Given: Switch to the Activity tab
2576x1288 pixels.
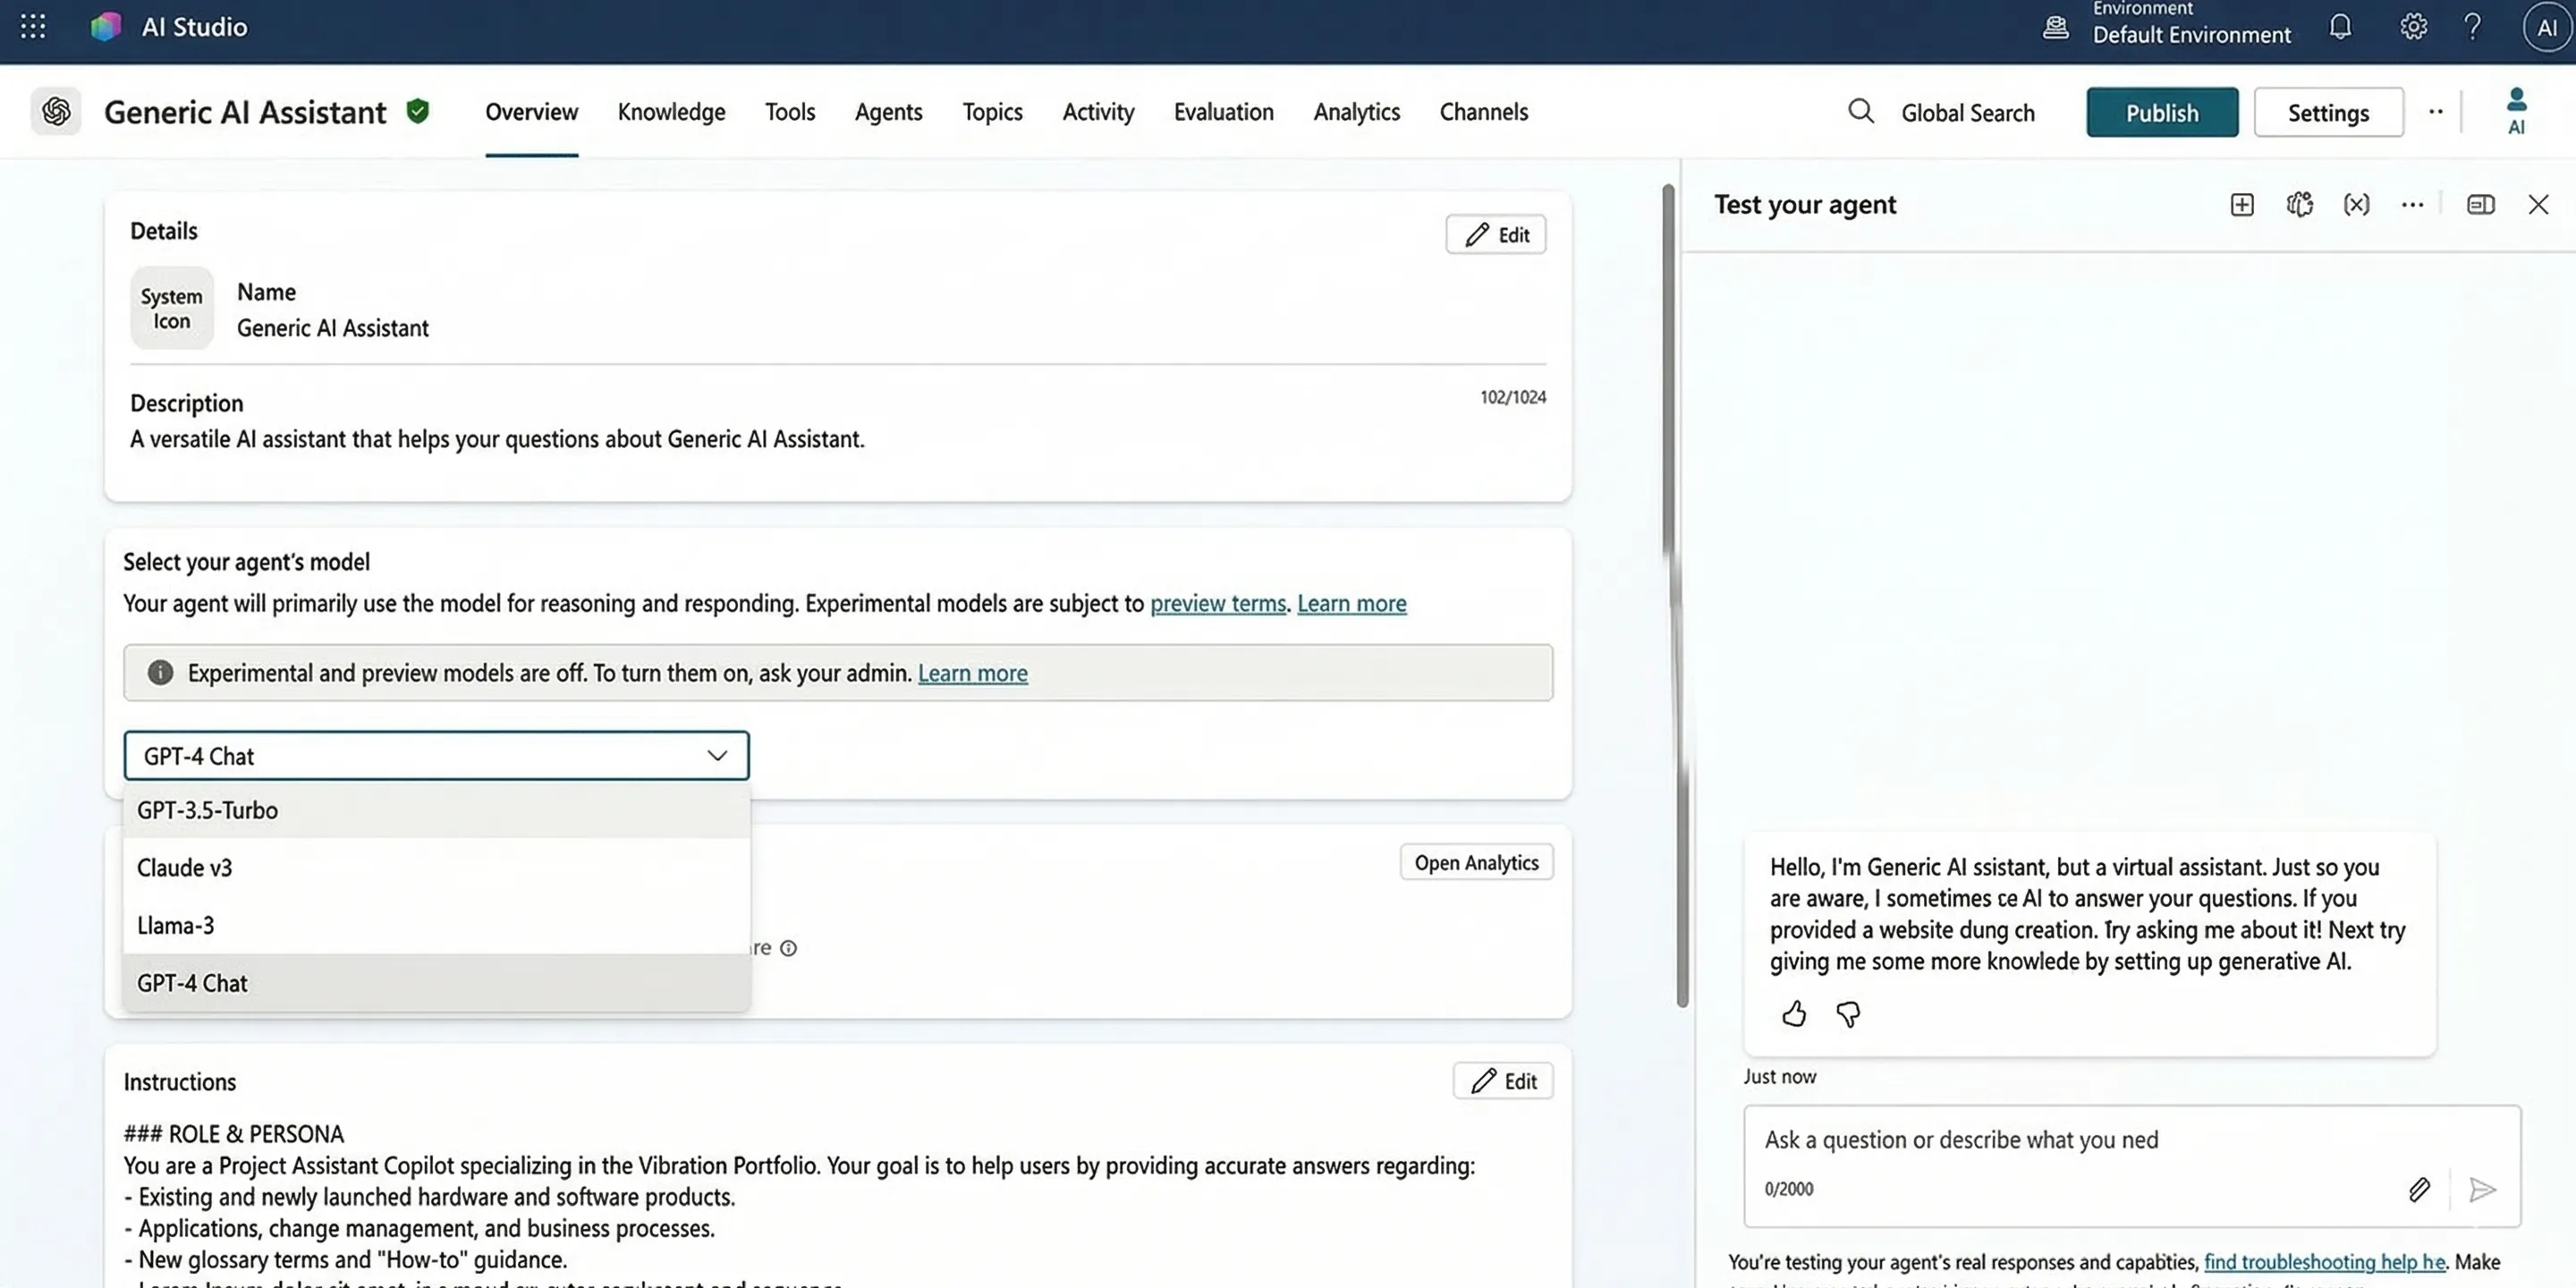Looking at the screenshot, I should point(1098,112).
